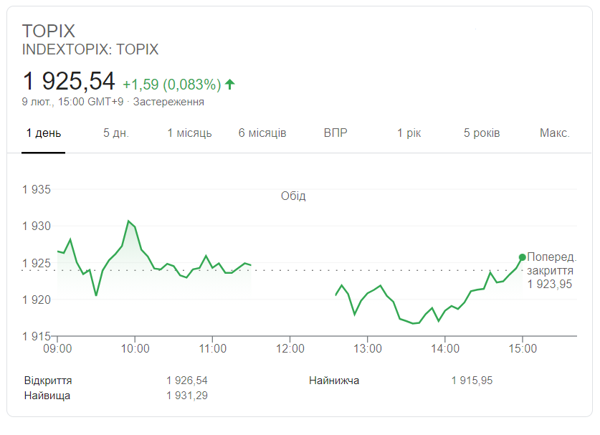600x435 pixels.
Task: Click the 15:00 time axis label
Action: pyautogui.click(x=523, y=348)
